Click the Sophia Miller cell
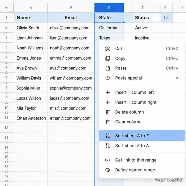Viewport: 186px width, 186px height. 31,88
